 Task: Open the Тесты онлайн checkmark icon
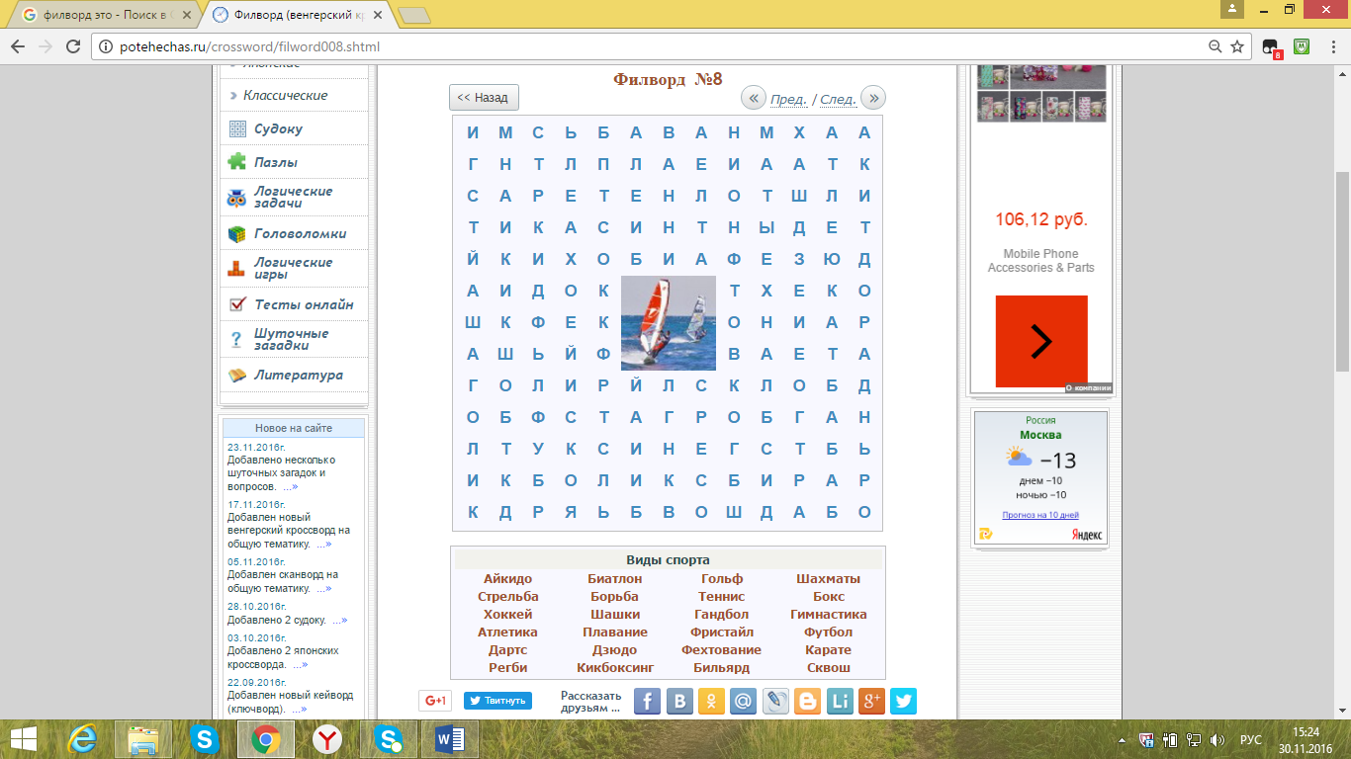tap(237, 304)
